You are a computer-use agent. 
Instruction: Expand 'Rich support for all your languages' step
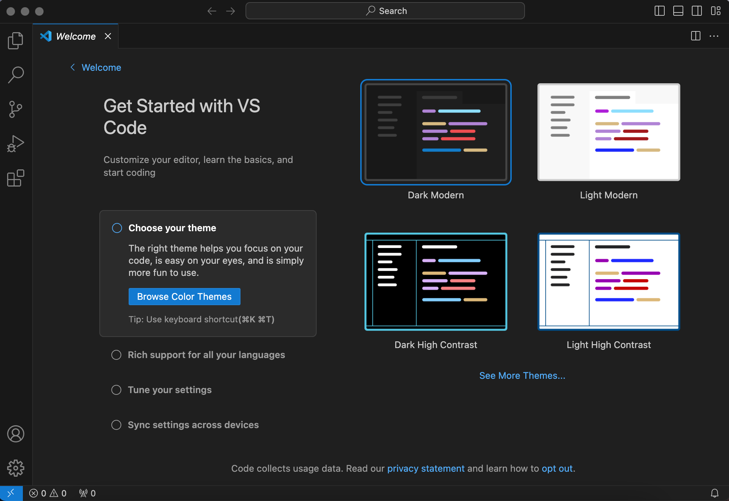tap(206, 355)
